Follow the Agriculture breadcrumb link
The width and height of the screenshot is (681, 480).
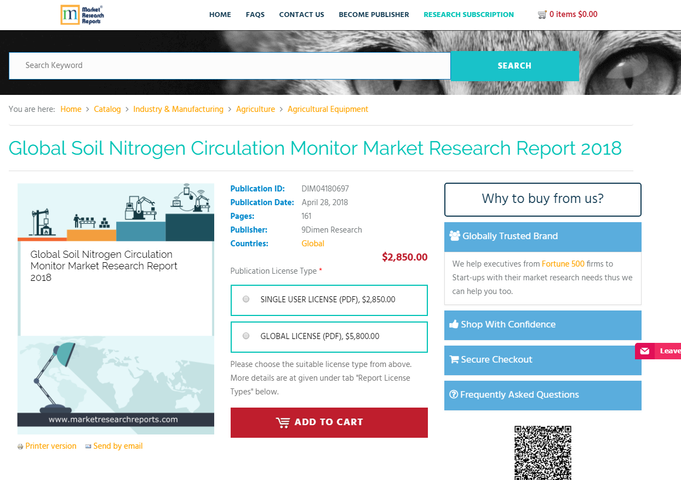255,109
